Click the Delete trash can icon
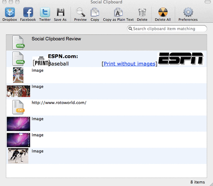Image resolution: width=213 pixels, height=186 pixels. click(x=142, y=12)
